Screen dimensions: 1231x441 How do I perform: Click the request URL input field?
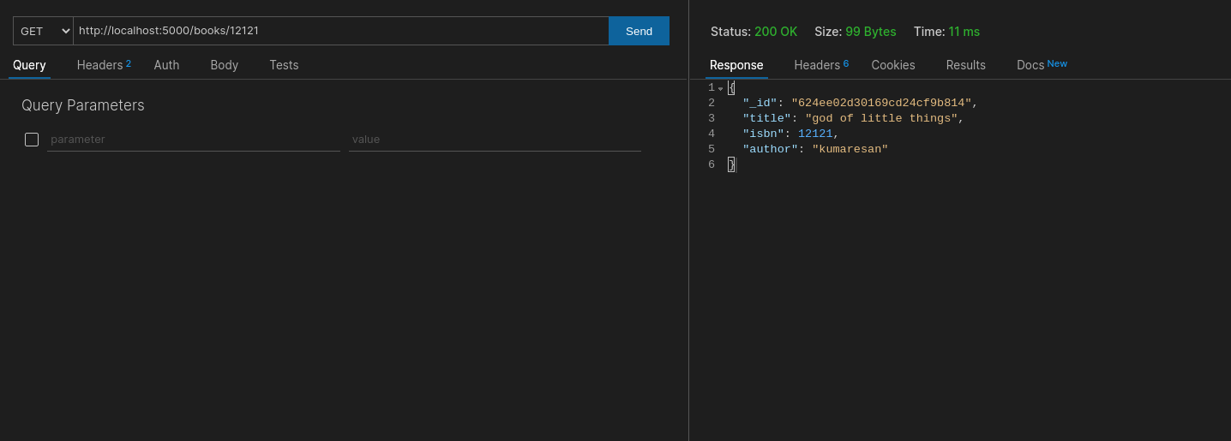(341, 31)
